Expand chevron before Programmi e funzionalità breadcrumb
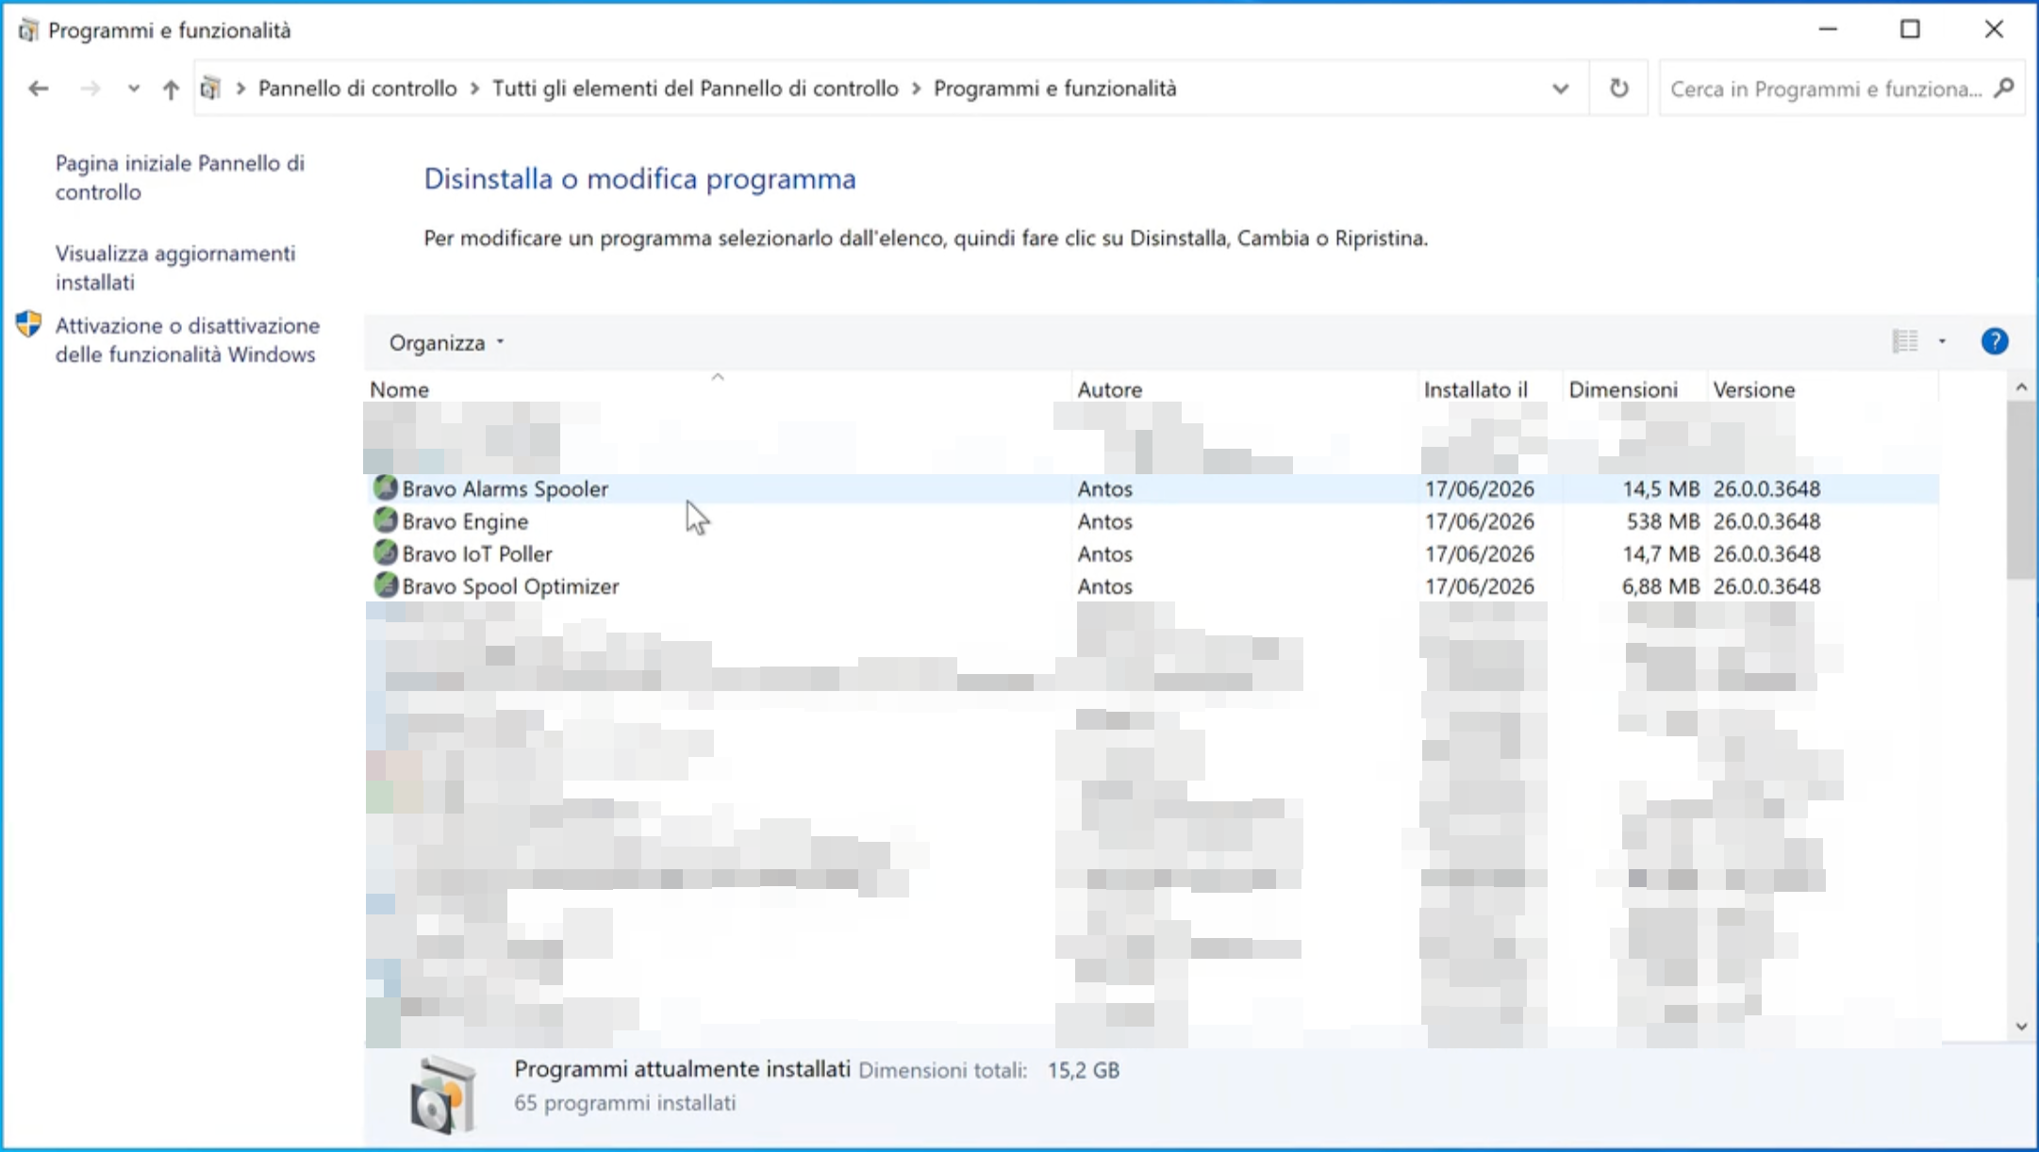 916,89
